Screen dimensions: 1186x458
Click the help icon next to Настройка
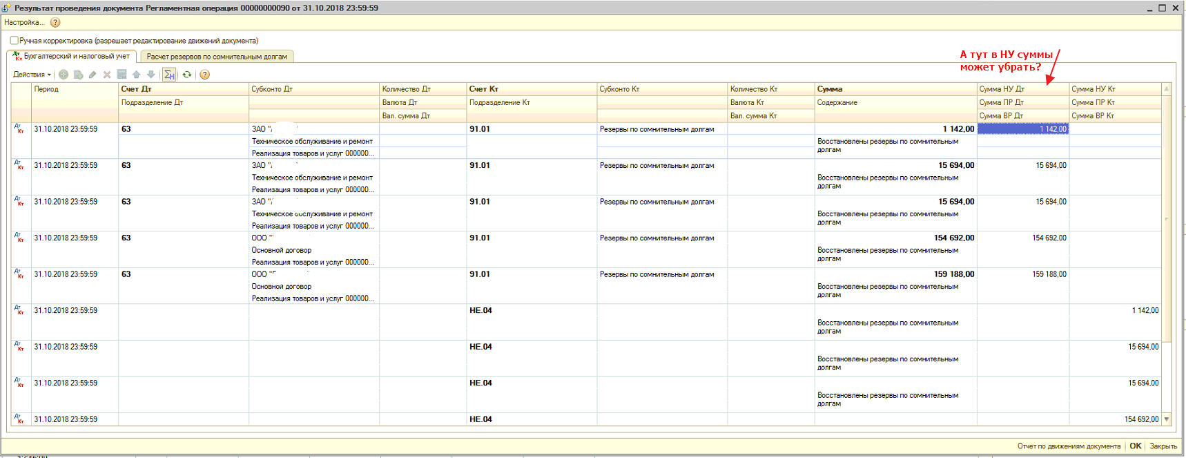point(55,22)
